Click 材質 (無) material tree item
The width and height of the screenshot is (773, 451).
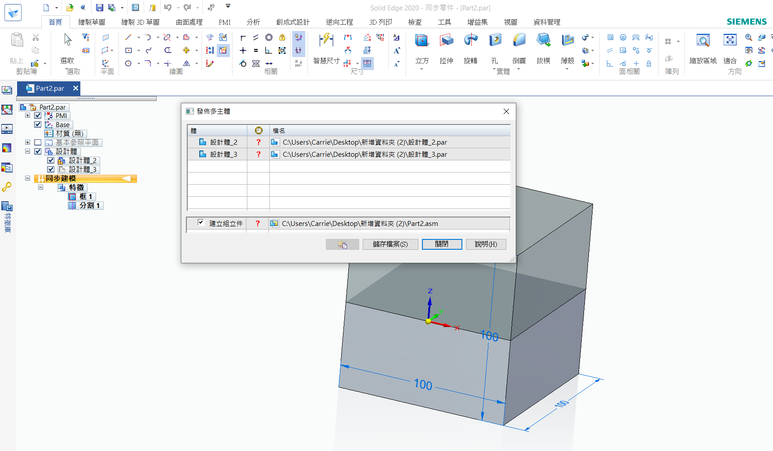pyautogui.click(x=66, y=133)
